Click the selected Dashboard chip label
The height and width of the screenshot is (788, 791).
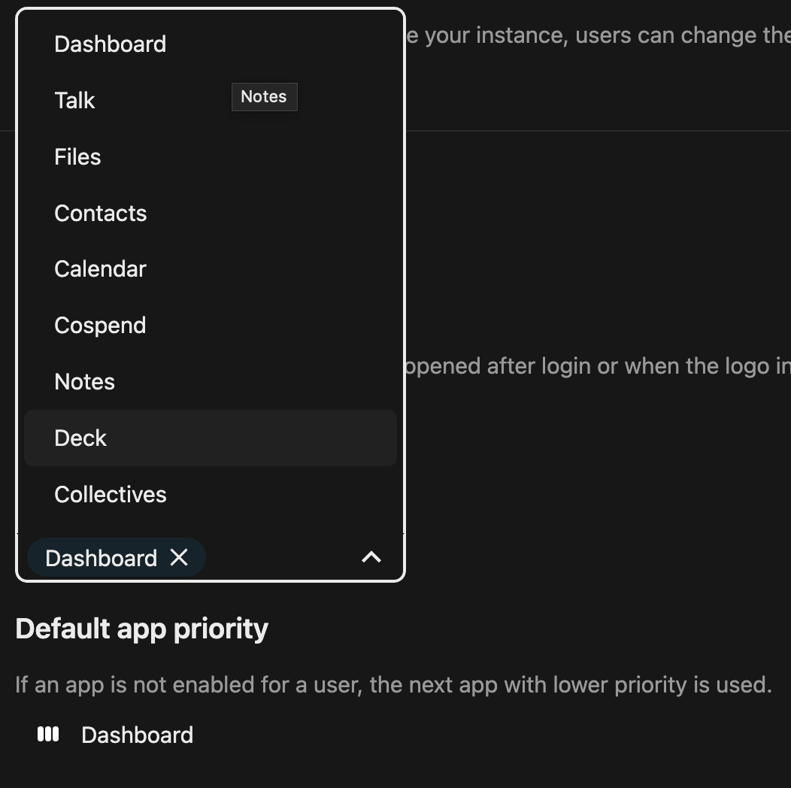101,558
